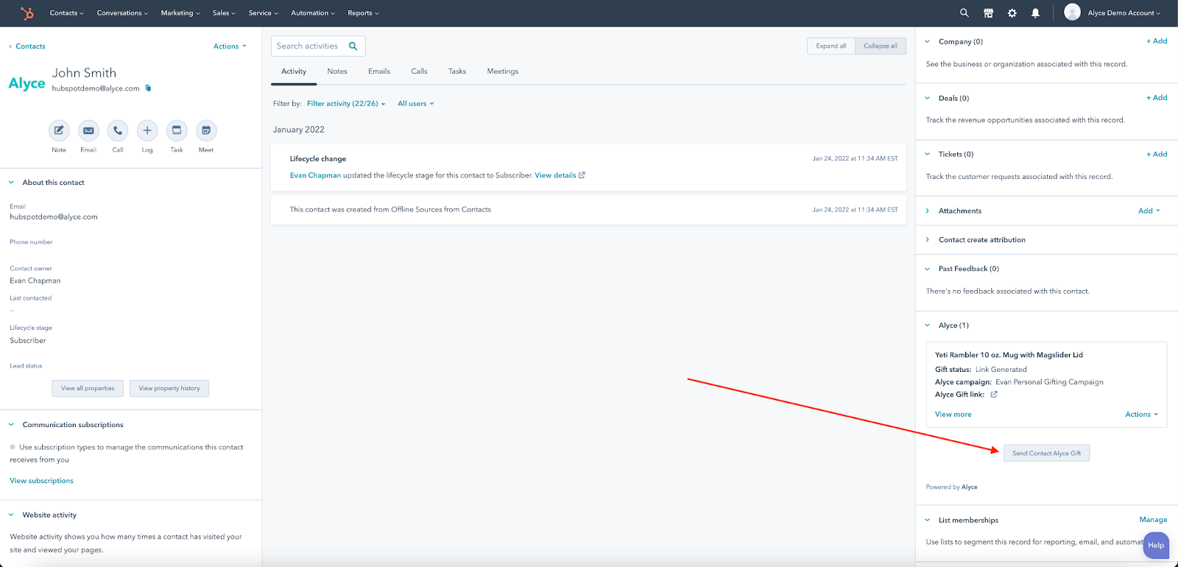Collapse the Past Feedback (0) section
Viewport: 1178px width, 567px height.
point(928,269)
